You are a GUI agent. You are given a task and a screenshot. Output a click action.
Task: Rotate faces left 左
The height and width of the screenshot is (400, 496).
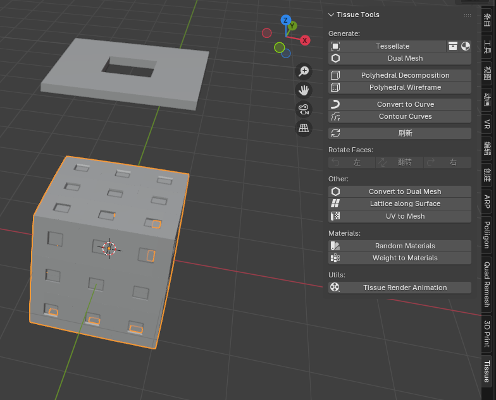click(352, 162)
